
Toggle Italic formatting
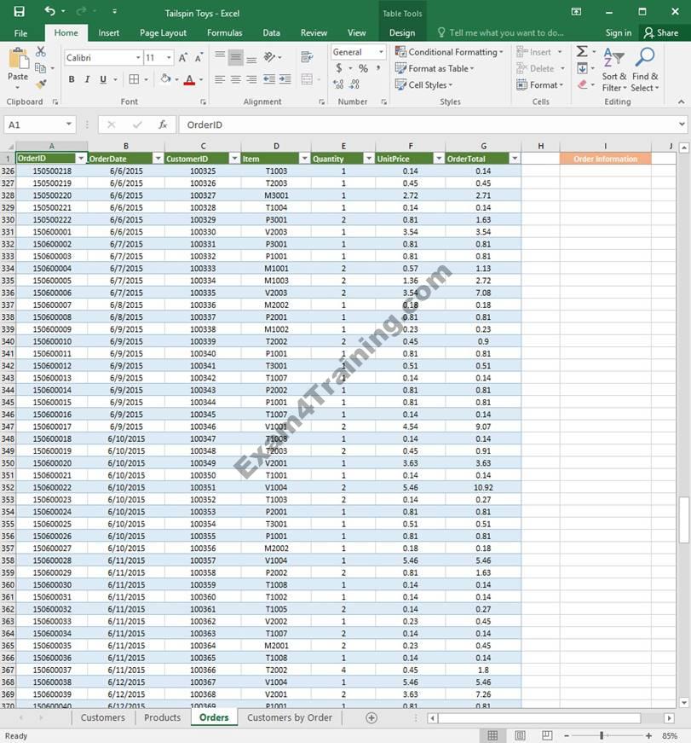point(87,79)
